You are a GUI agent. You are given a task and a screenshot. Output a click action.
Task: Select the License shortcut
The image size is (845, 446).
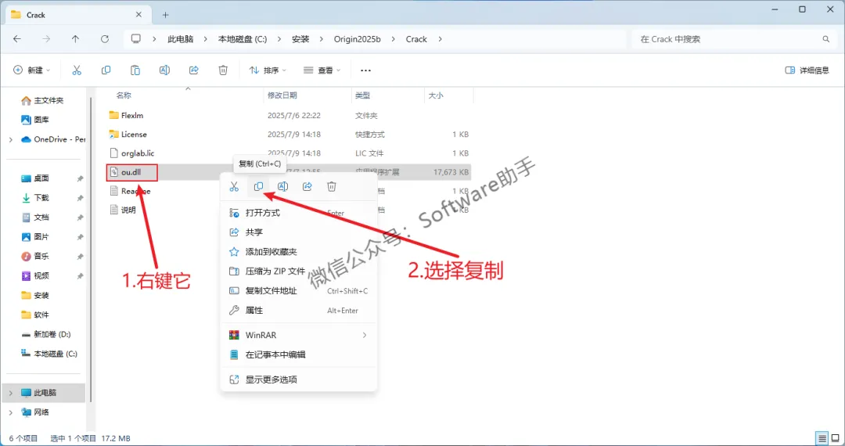[x=134, y=134]
